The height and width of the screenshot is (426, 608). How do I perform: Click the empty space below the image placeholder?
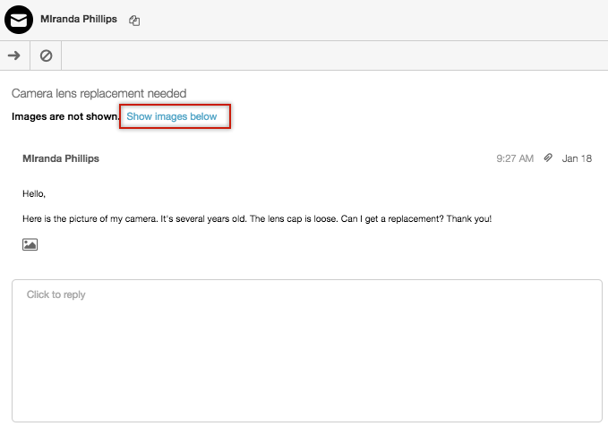point(306,265)
